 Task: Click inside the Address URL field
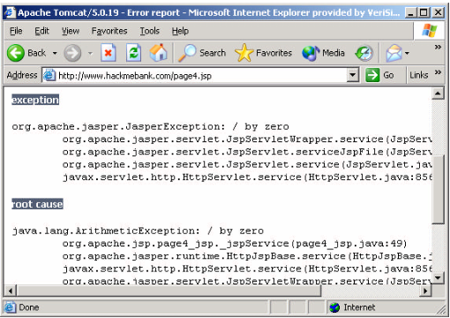[x=200, y=75]
